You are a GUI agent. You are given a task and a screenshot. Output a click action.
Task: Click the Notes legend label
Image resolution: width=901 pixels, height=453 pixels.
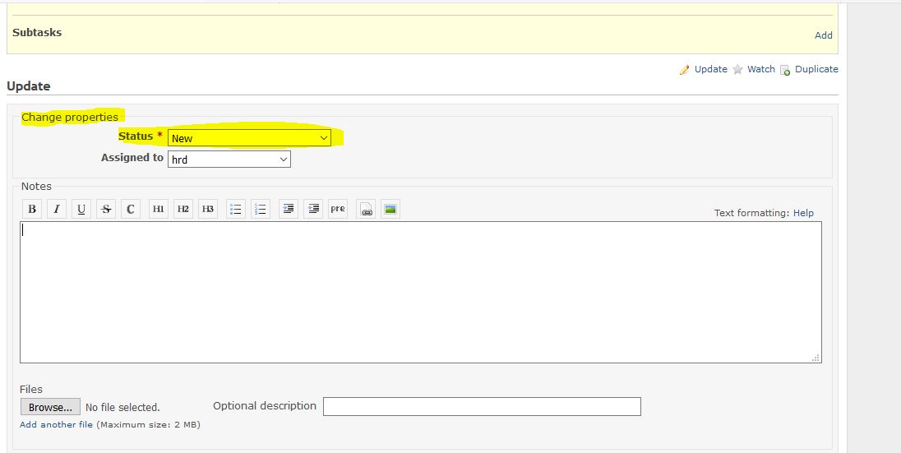click(x=36, y=187)
